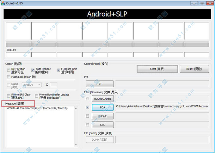Click the Reset [复位] button
This screenshot has width=215, height=153.
[194, 69]
